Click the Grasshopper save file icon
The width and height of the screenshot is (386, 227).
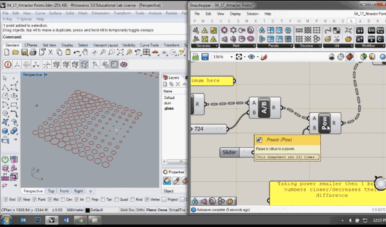205,57
